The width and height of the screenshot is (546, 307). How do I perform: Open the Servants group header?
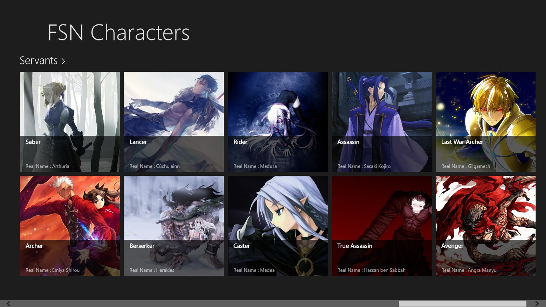42,60
